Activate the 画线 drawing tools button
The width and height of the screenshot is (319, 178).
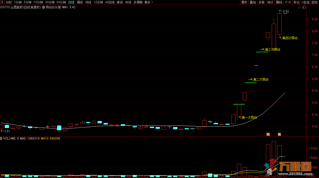[279, 2]
